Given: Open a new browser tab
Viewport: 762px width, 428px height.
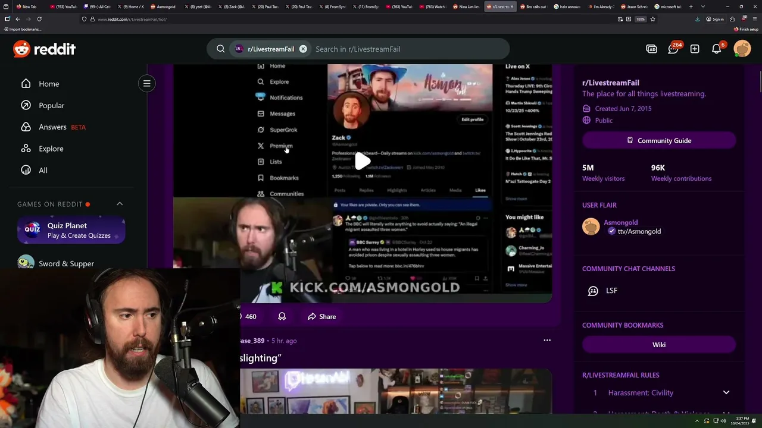Looking at the screenshot, I should click(691, 7).
